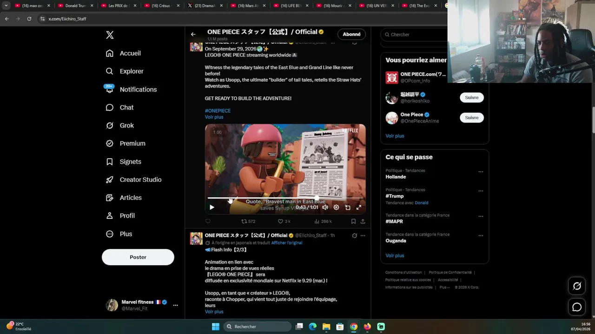View analytics showing 266k views
The image size is (595, 334).
click(323, 221)
